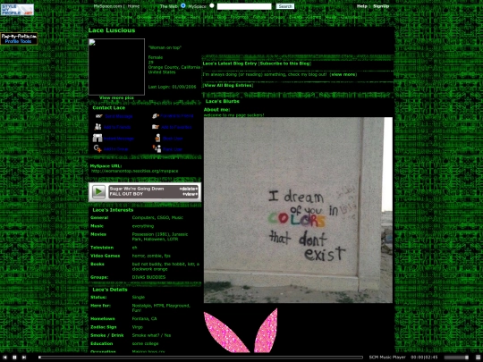The height and width of the screenshot is (362, 483).
Task: Select The Web search radio button
Action: 183,5
